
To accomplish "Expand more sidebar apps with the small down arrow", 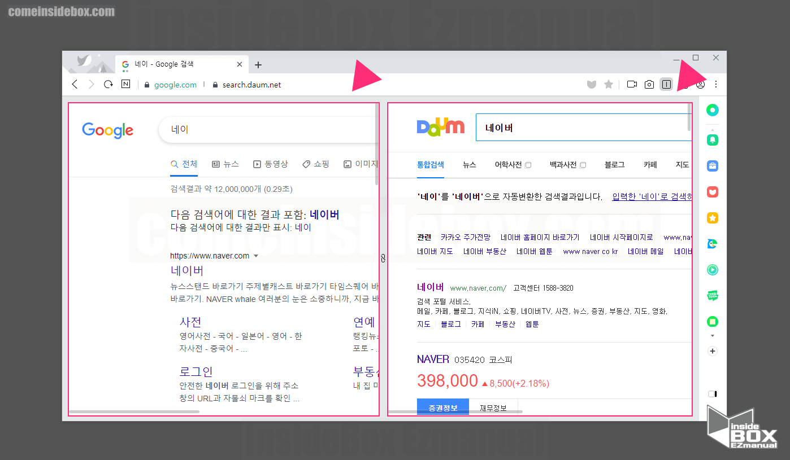I will pyautogui.click(x=713, y=336).
